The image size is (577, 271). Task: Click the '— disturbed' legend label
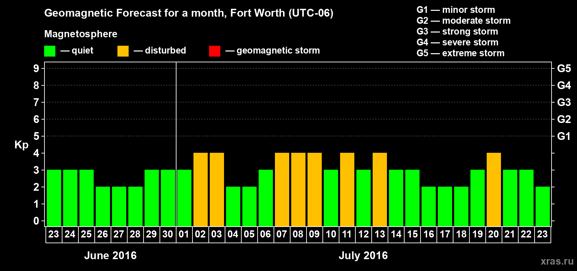click(160, 50)
